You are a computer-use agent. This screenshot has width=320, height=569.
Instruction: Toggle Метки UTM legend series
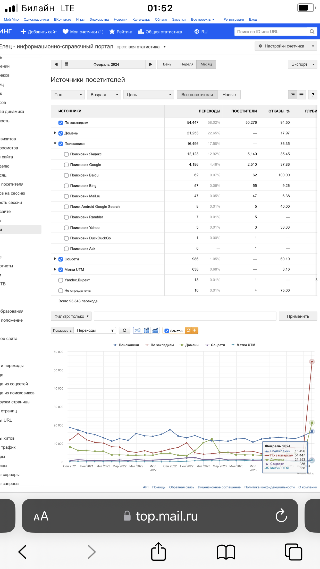click(x=243, y=345)
